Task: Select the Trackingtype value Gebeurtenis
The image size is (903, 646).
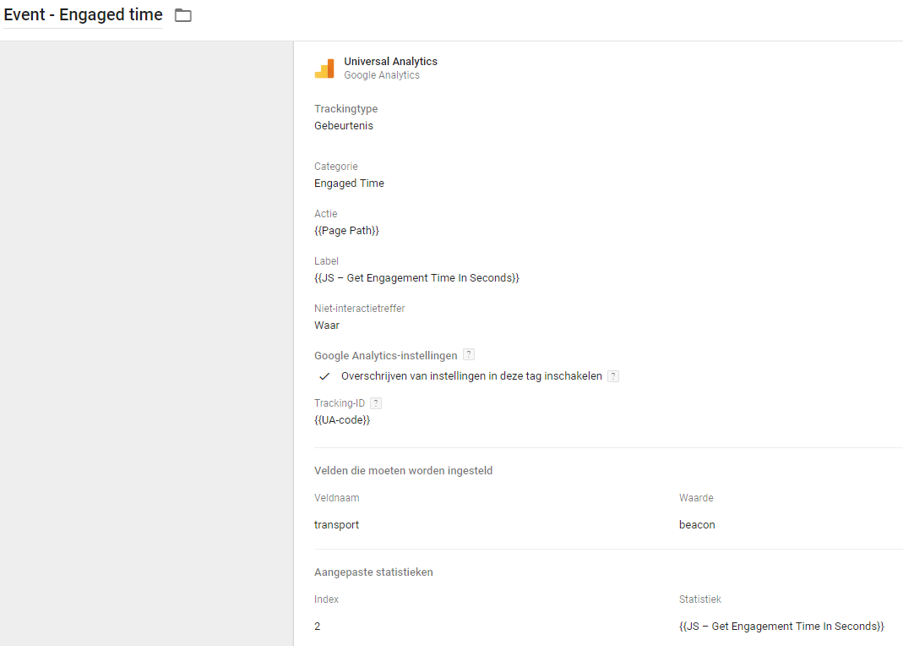Action: point(343,126)
